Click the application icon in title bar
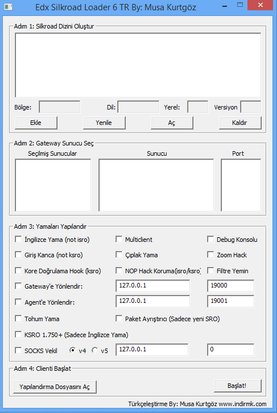This screenshot has width=277, height=413. point(8,7)
